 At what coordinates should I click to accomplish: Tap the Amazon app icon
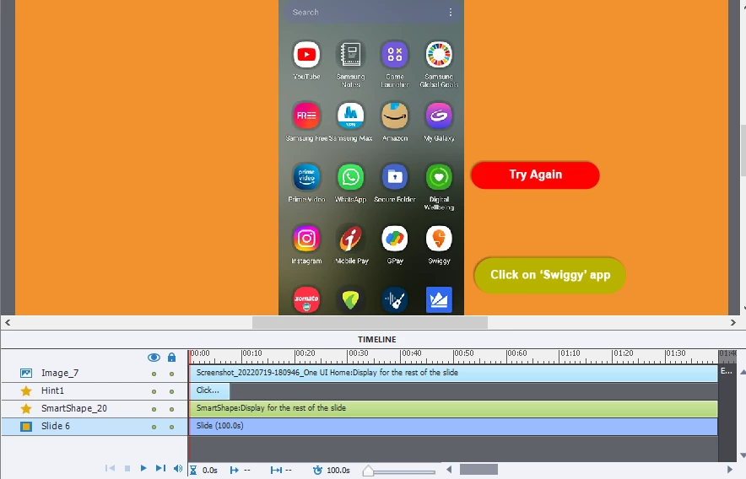pos(395,116)
